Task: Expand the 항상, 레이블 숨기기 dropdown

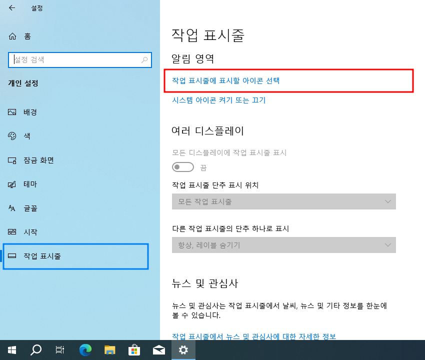Action: [x=284, y=245]
